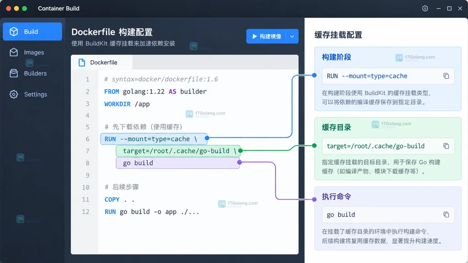Click the WORKDIR /app line
This screenshot has width=468, height=263.
coord(127,104)
